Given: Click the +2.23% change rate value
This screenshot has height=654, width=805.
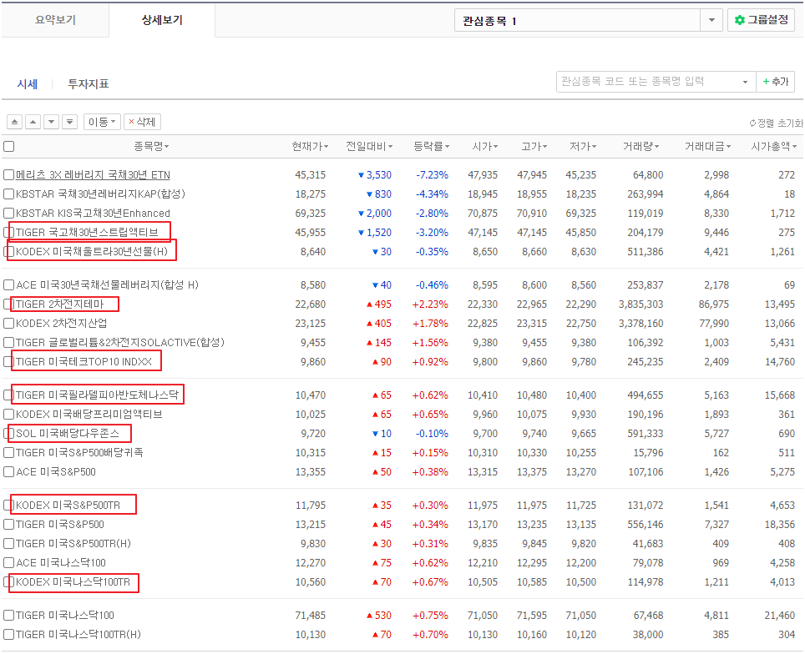Looking at the screenshot, I should pyautogui.click(x=430, y=304).
